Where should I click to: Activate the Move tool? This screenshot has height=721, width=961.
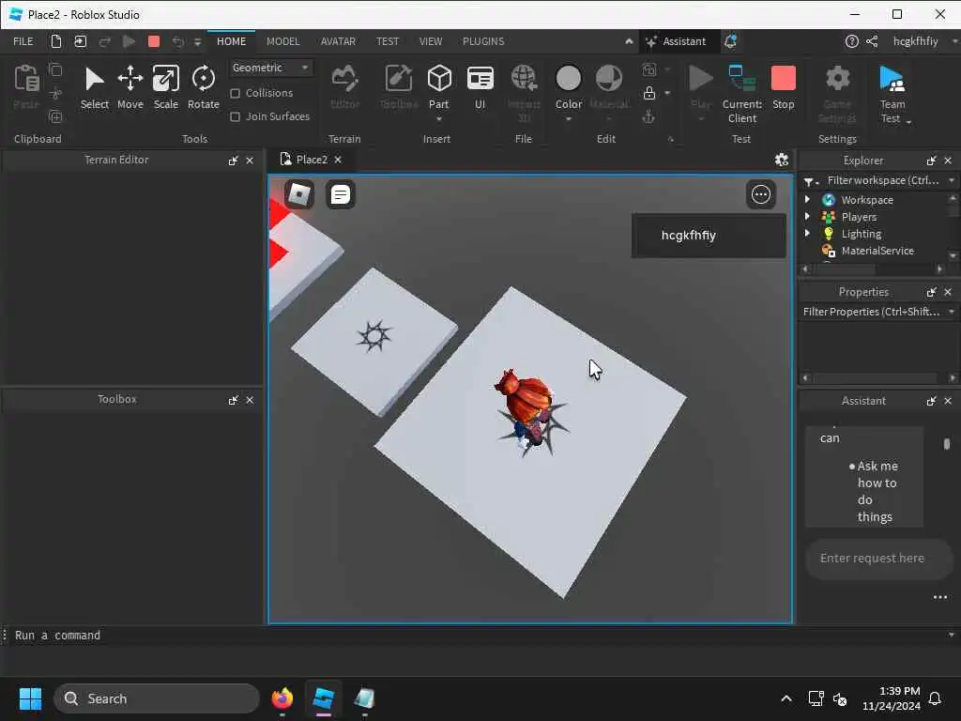pos(130,88)
